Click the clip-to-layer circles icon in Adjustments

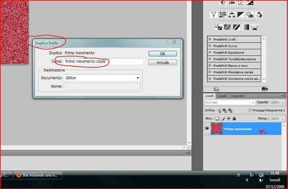click(264, 89)
